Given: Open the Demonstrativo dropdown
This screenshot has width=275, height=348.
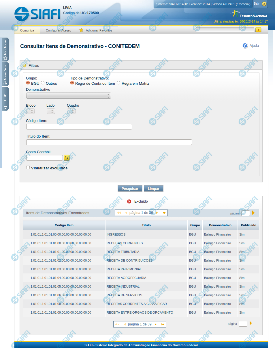Looking at the screenshot, I should [x=68, y=96].
